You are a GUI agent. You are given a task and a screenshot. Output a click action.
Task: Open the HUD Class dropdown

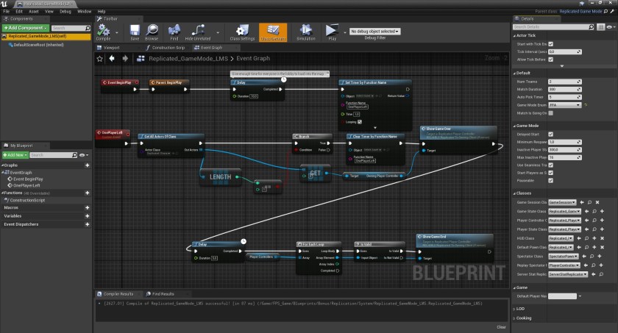562,238
